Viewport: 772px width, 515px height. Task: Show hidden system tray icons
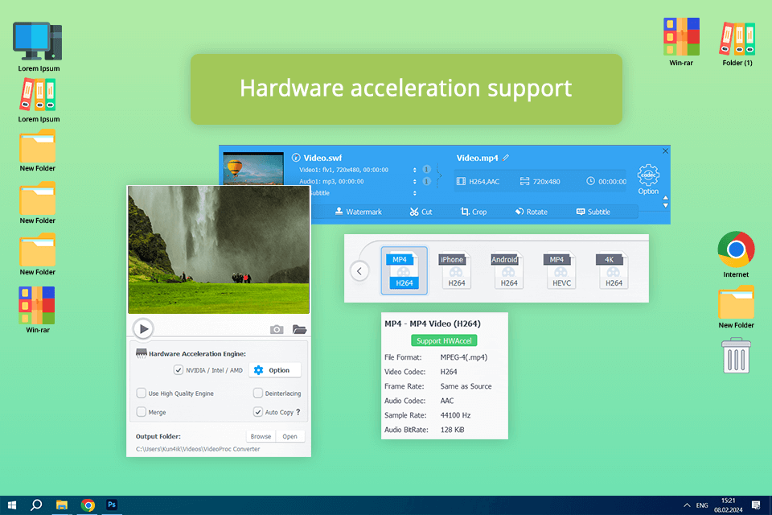click(x=687, y=505)
